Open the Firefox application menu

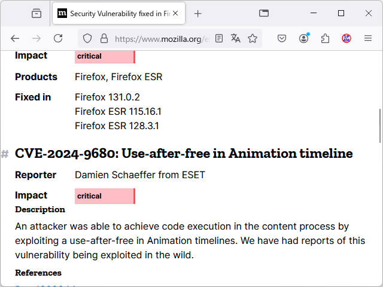coord(368,38)
